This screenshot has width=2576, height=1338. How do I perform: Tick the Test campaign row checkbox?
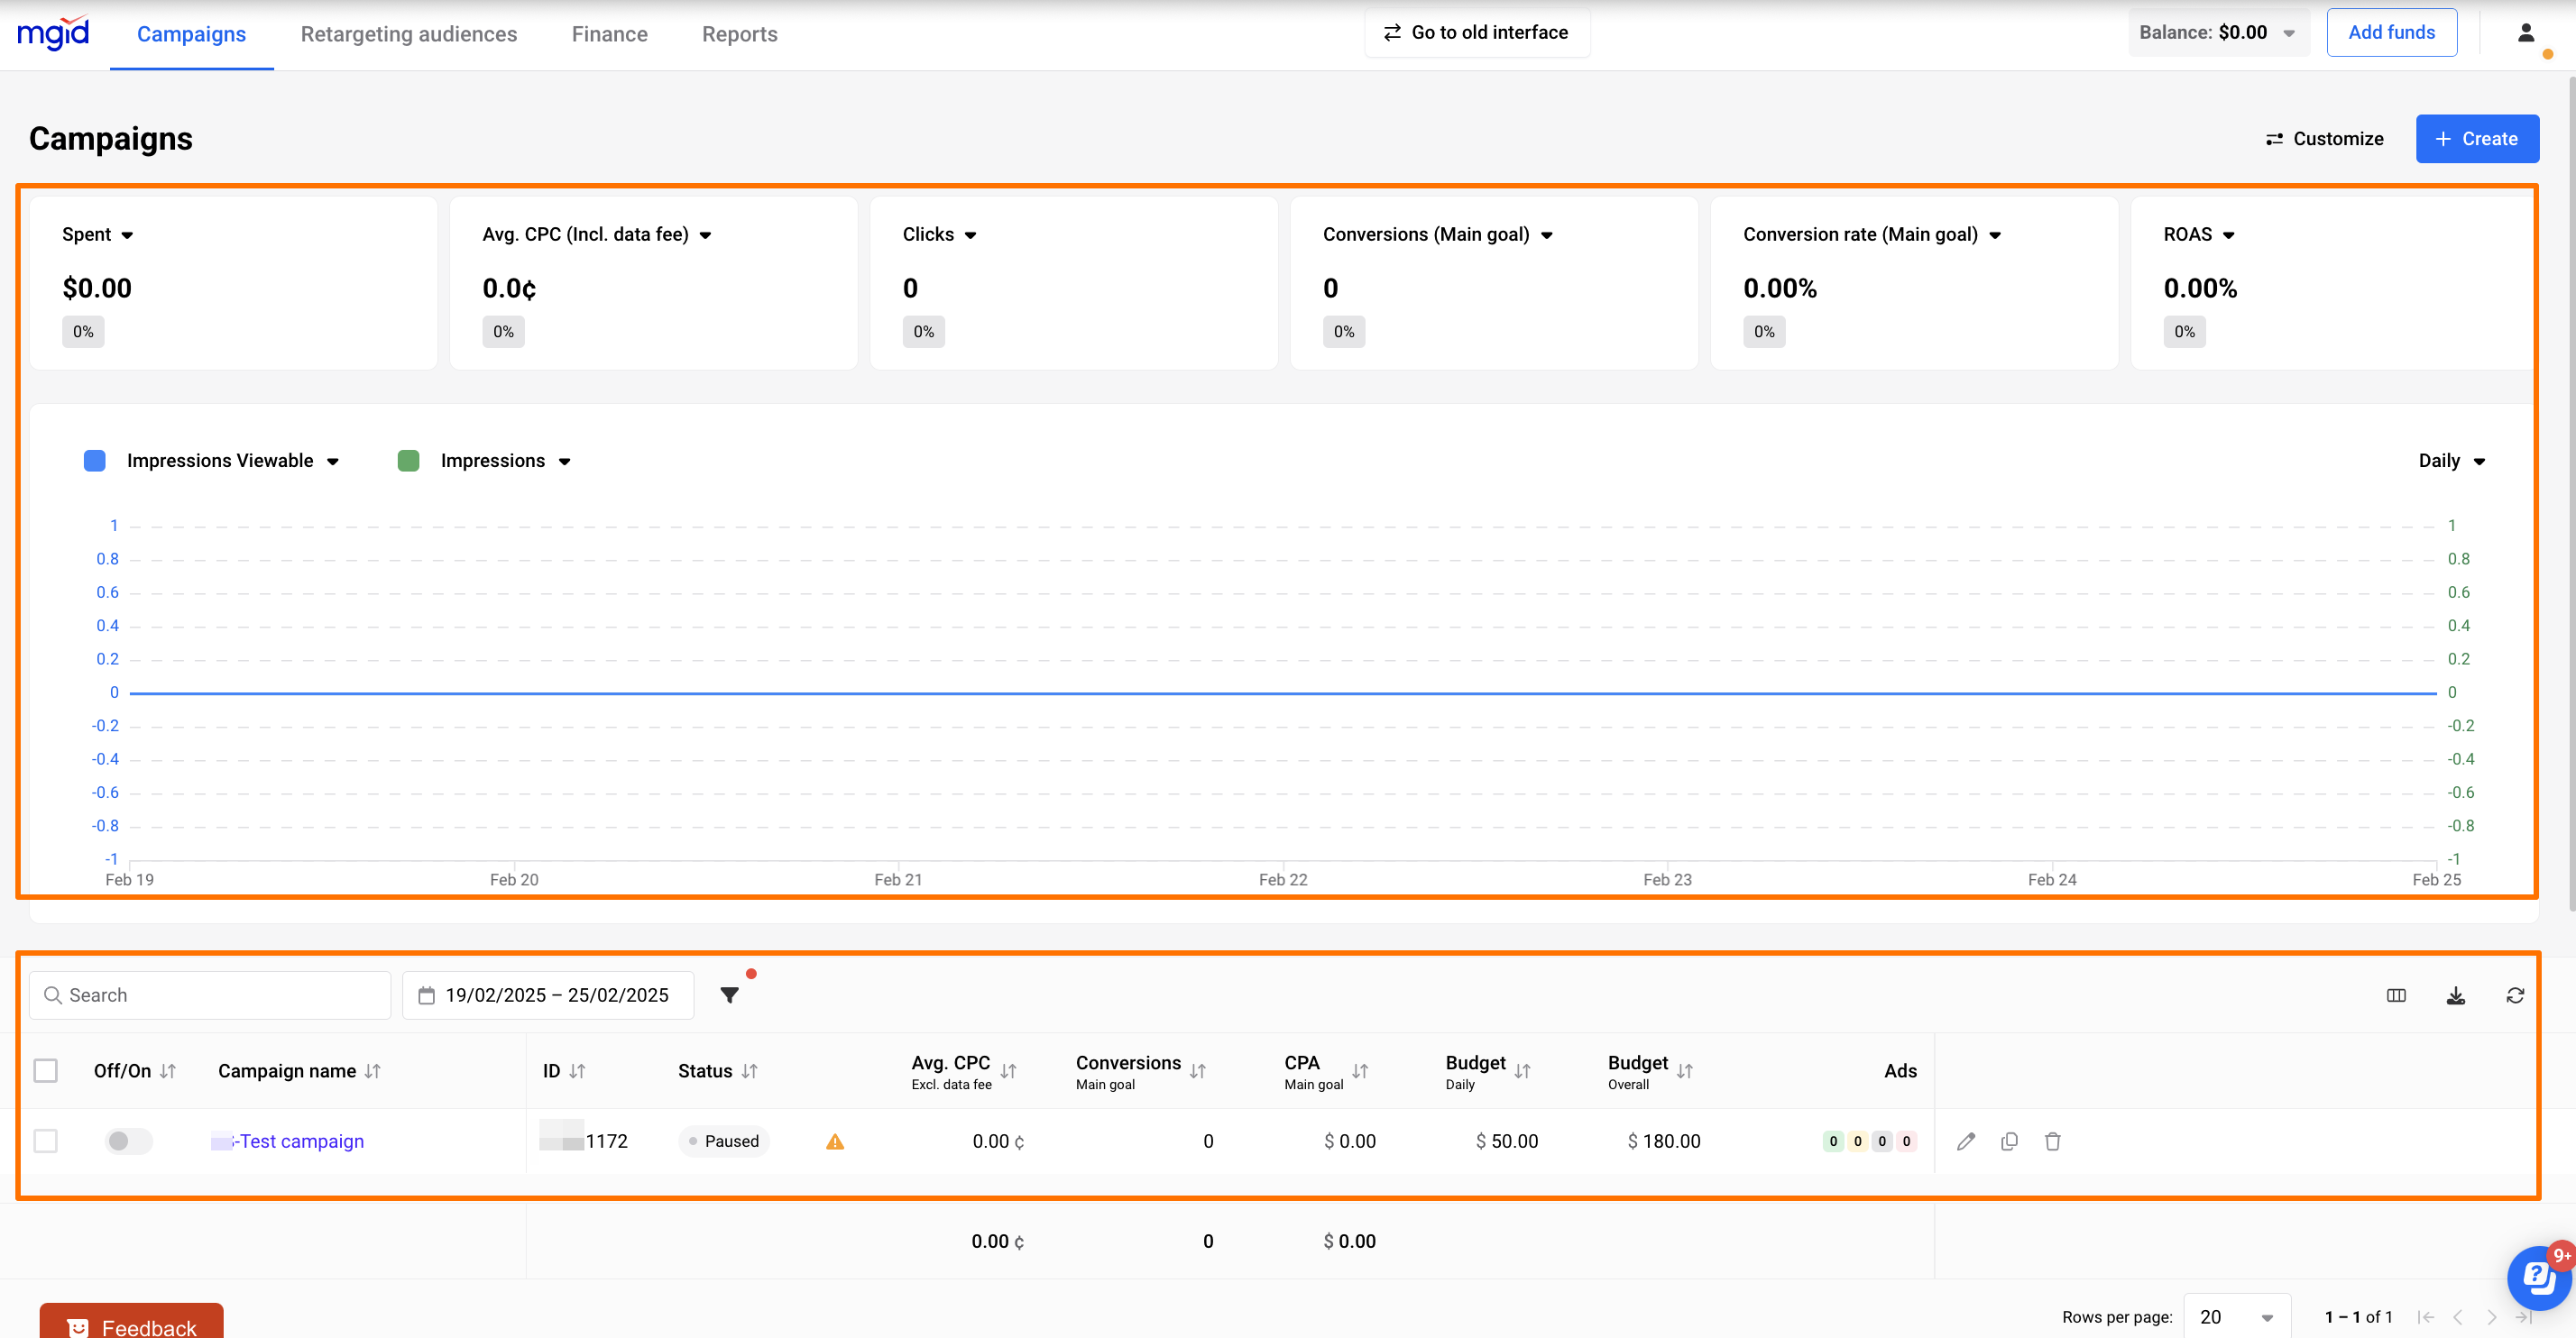pos(46,1141)
